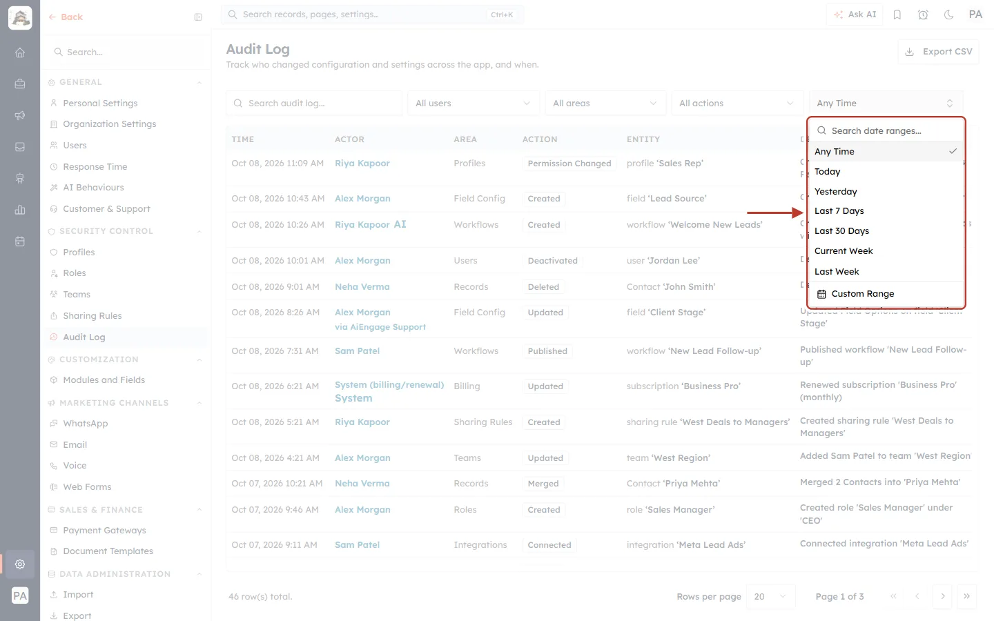This screenshot has height=621, width=994.
Task: Switch to dark mode moon icon
Action: pos(949,14)
